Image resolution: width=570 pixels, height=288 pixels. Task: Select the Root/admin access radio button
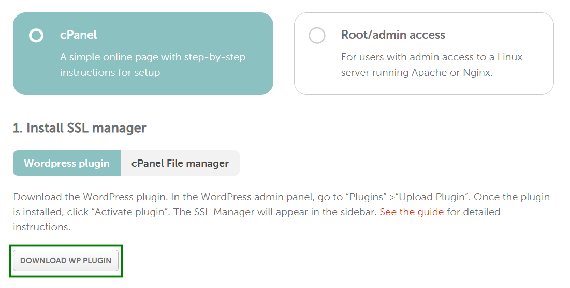pyautogui.click(x=317, y=36)
